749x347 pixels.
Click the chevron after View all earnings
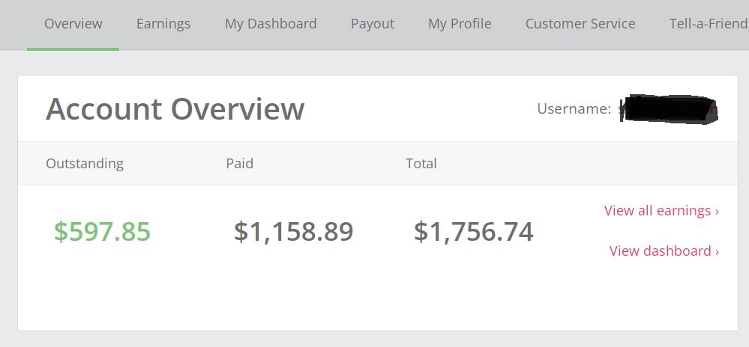point(717,212)
